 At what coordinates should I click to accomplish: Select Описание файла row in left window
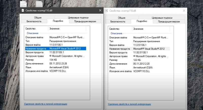point(56,37)
